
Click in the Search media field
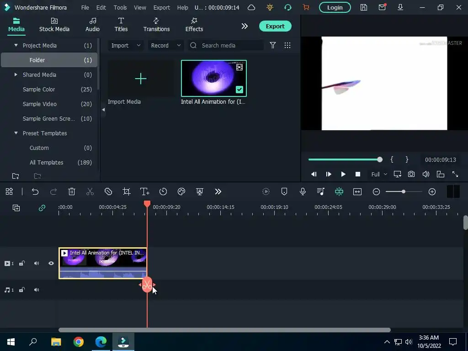click(x=226, y=45)
